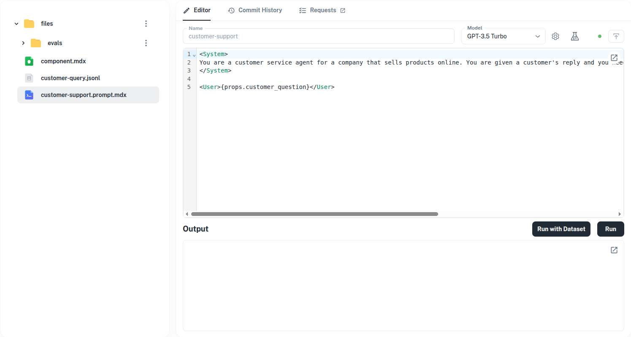Click the yellow files folder icon
631x337 pixels.
click(x=29, y=24)
